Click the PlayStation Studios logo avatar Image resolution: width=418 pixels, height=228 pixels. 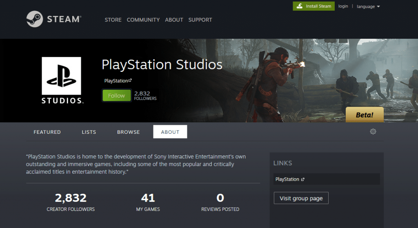point(62,80)
